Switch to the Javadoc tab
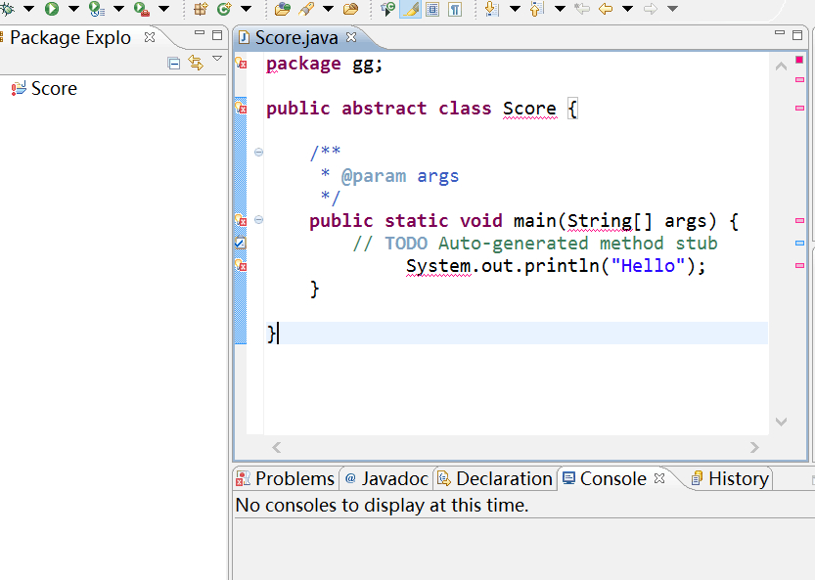The width and height of the screenshot is (815, 580). (x=386, y=478)
